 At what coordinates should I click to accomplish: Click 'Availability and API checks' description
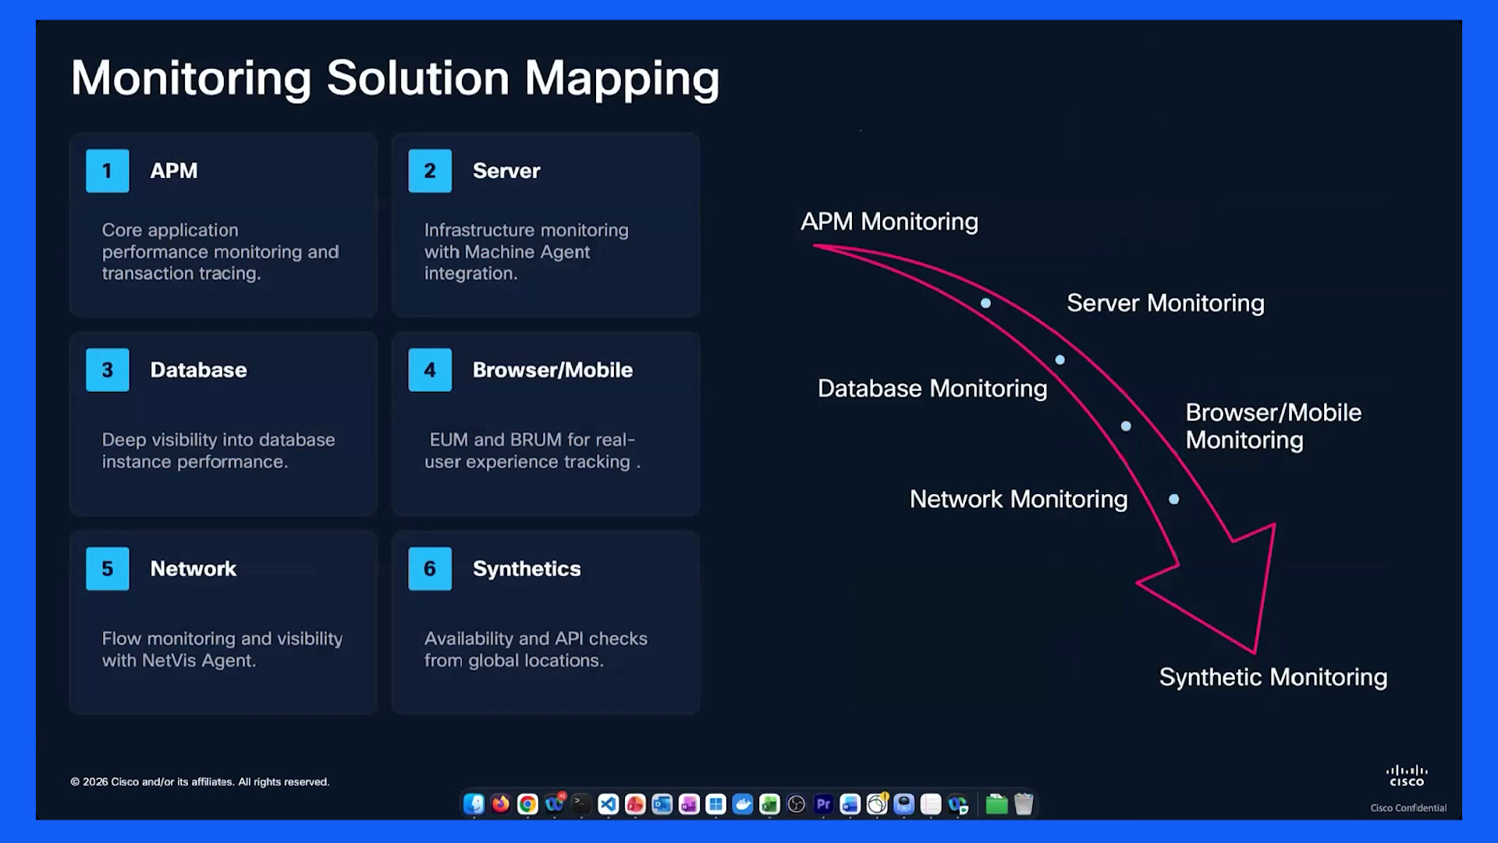[x=536, y=649]
